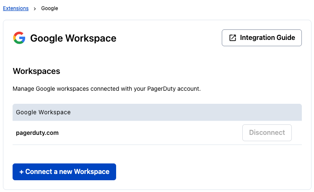This screenshot has width=314, height=192.
Task: Click the Workspaces section heading
Action: click(36, 71)
